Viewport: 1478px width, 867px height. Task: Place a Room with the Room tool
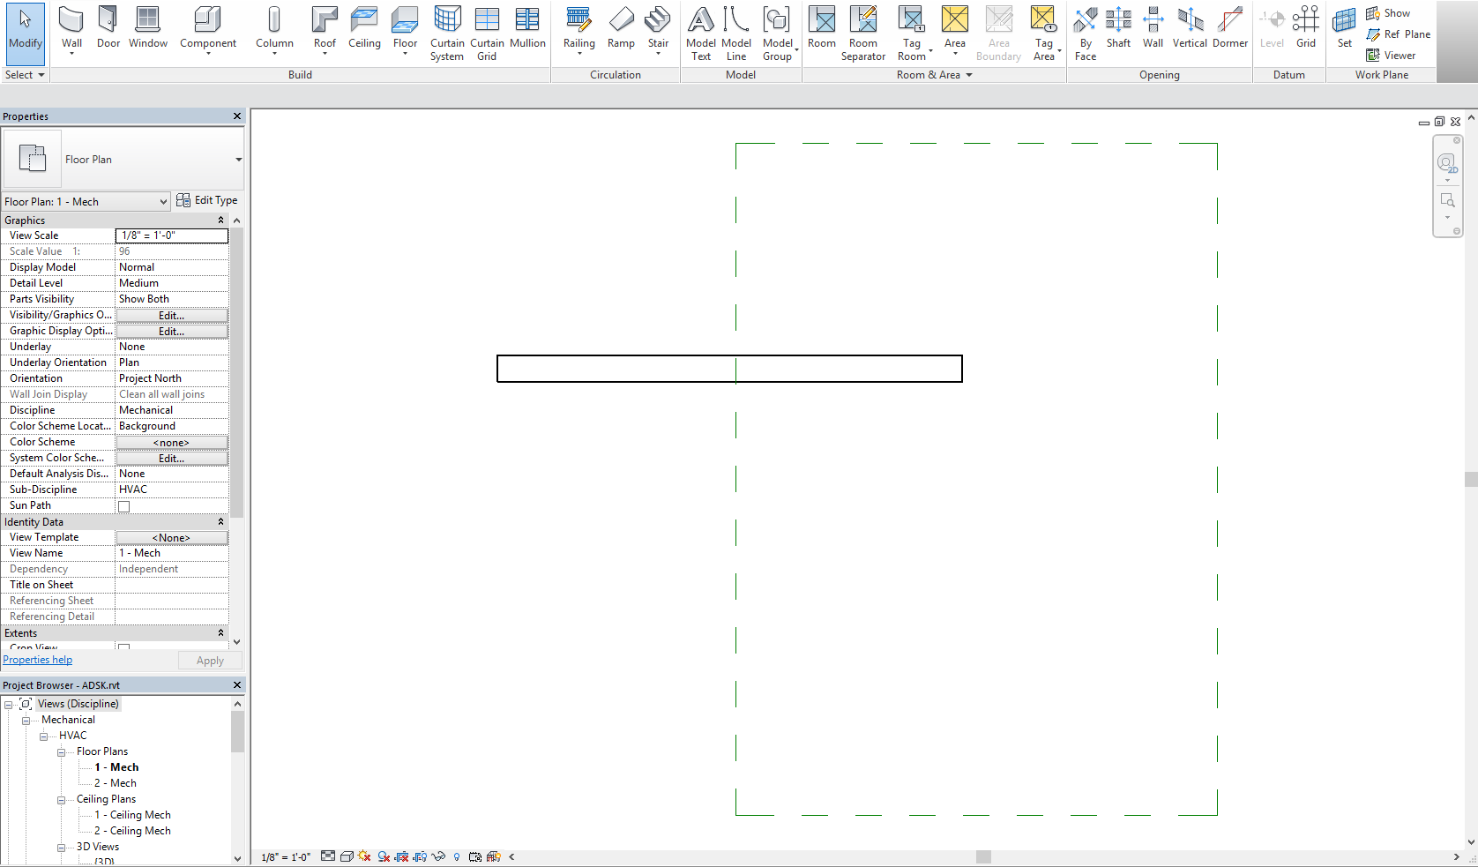(822, 28)
